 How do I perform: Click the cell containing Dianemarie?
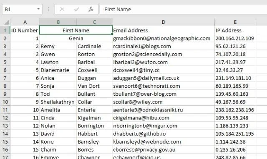[58, 70]
